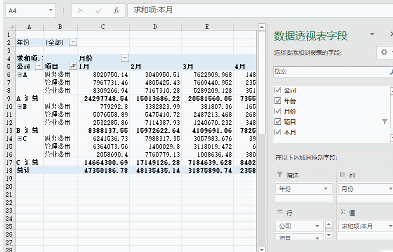Click the cancel X icon in formula bar
The image size is (393, 252).
point(81,10)
